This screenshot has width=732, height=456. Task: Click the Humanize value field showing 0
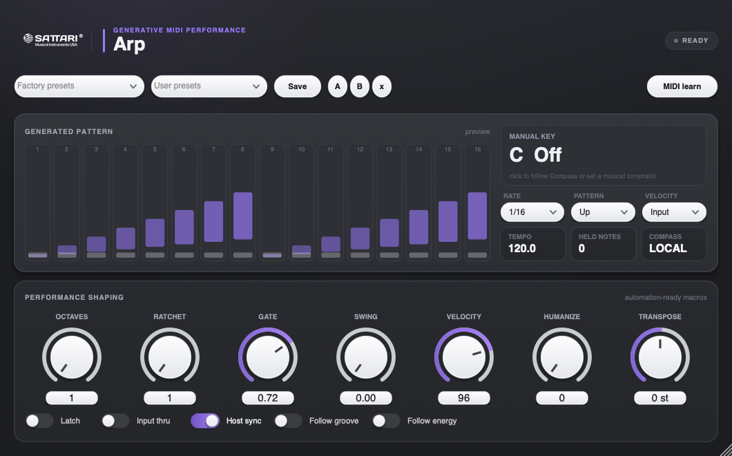pyautogui.click(x=562, y=398)
